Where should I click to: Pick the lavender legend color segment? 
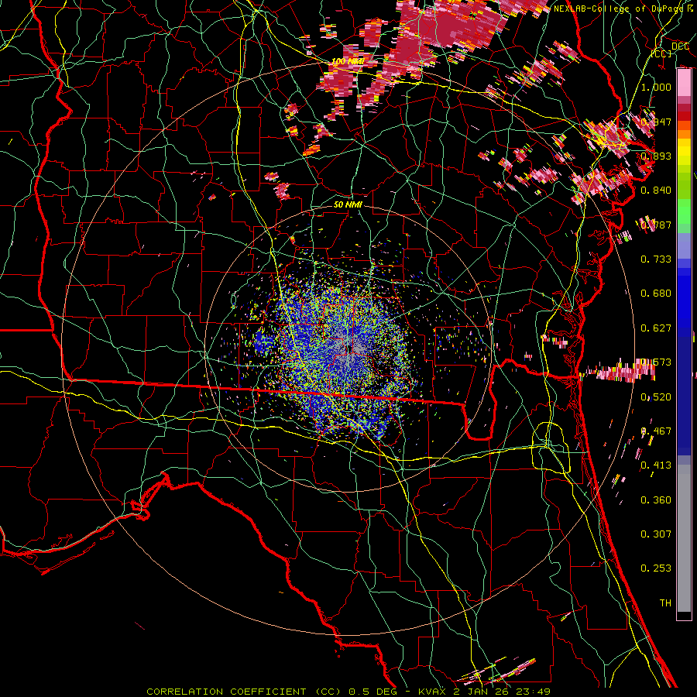click(x=684, y=246)
